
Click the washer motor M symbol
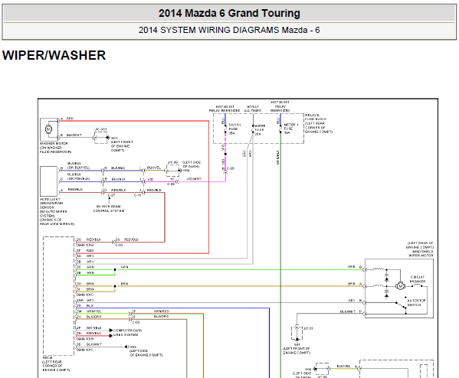click(x=48, y=129)
